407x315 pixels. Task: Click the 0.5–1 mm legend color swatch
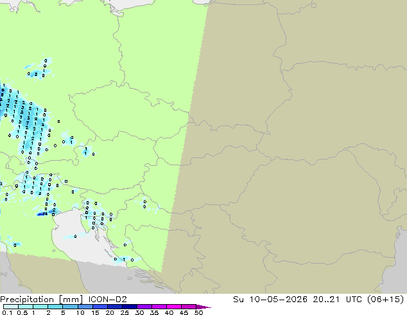click(x=26, y=307)
